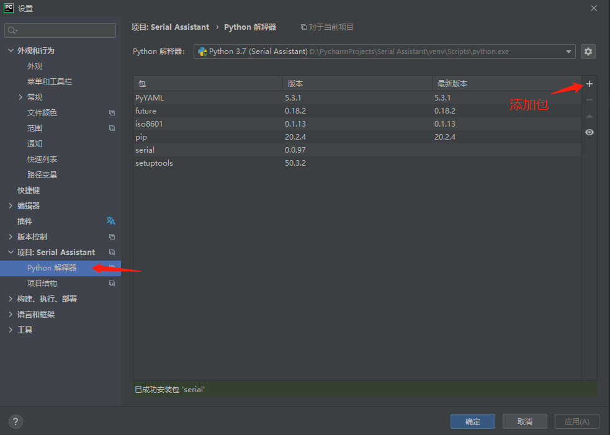Open the interpreter settings gear icon
Image resolution: width=610 pixels, height=435 pixels.
click(588, 52)
